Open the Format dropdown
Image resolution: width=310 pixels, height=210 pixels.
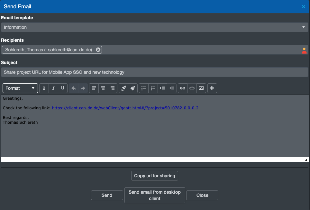tap(20, 88)
